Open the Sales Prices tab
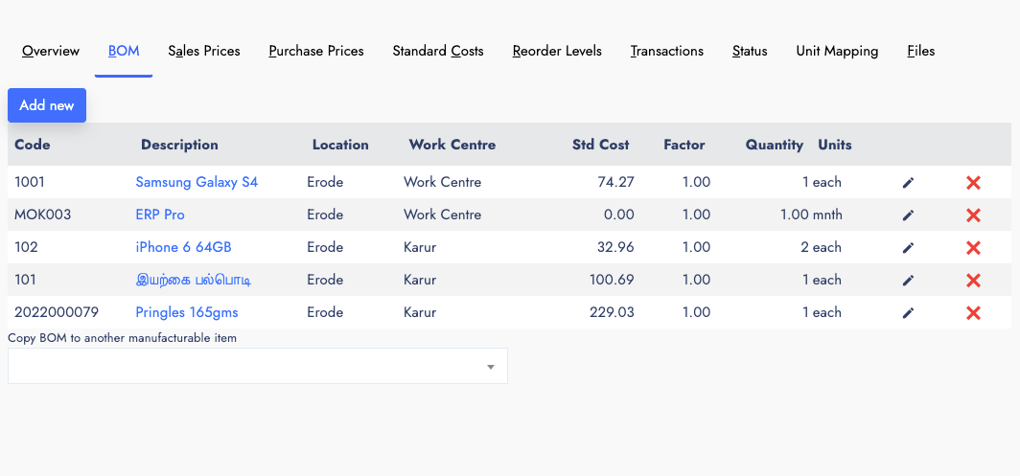Screen dimensions: 1020x476 click(x=204, y=51)
